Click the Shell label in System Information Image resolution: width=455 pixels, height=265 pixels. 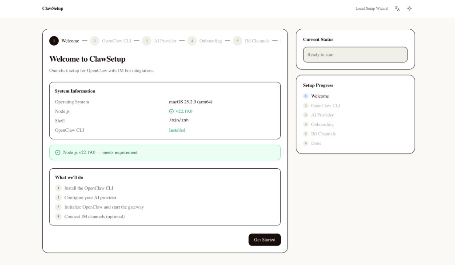click(x=60, y=121)
